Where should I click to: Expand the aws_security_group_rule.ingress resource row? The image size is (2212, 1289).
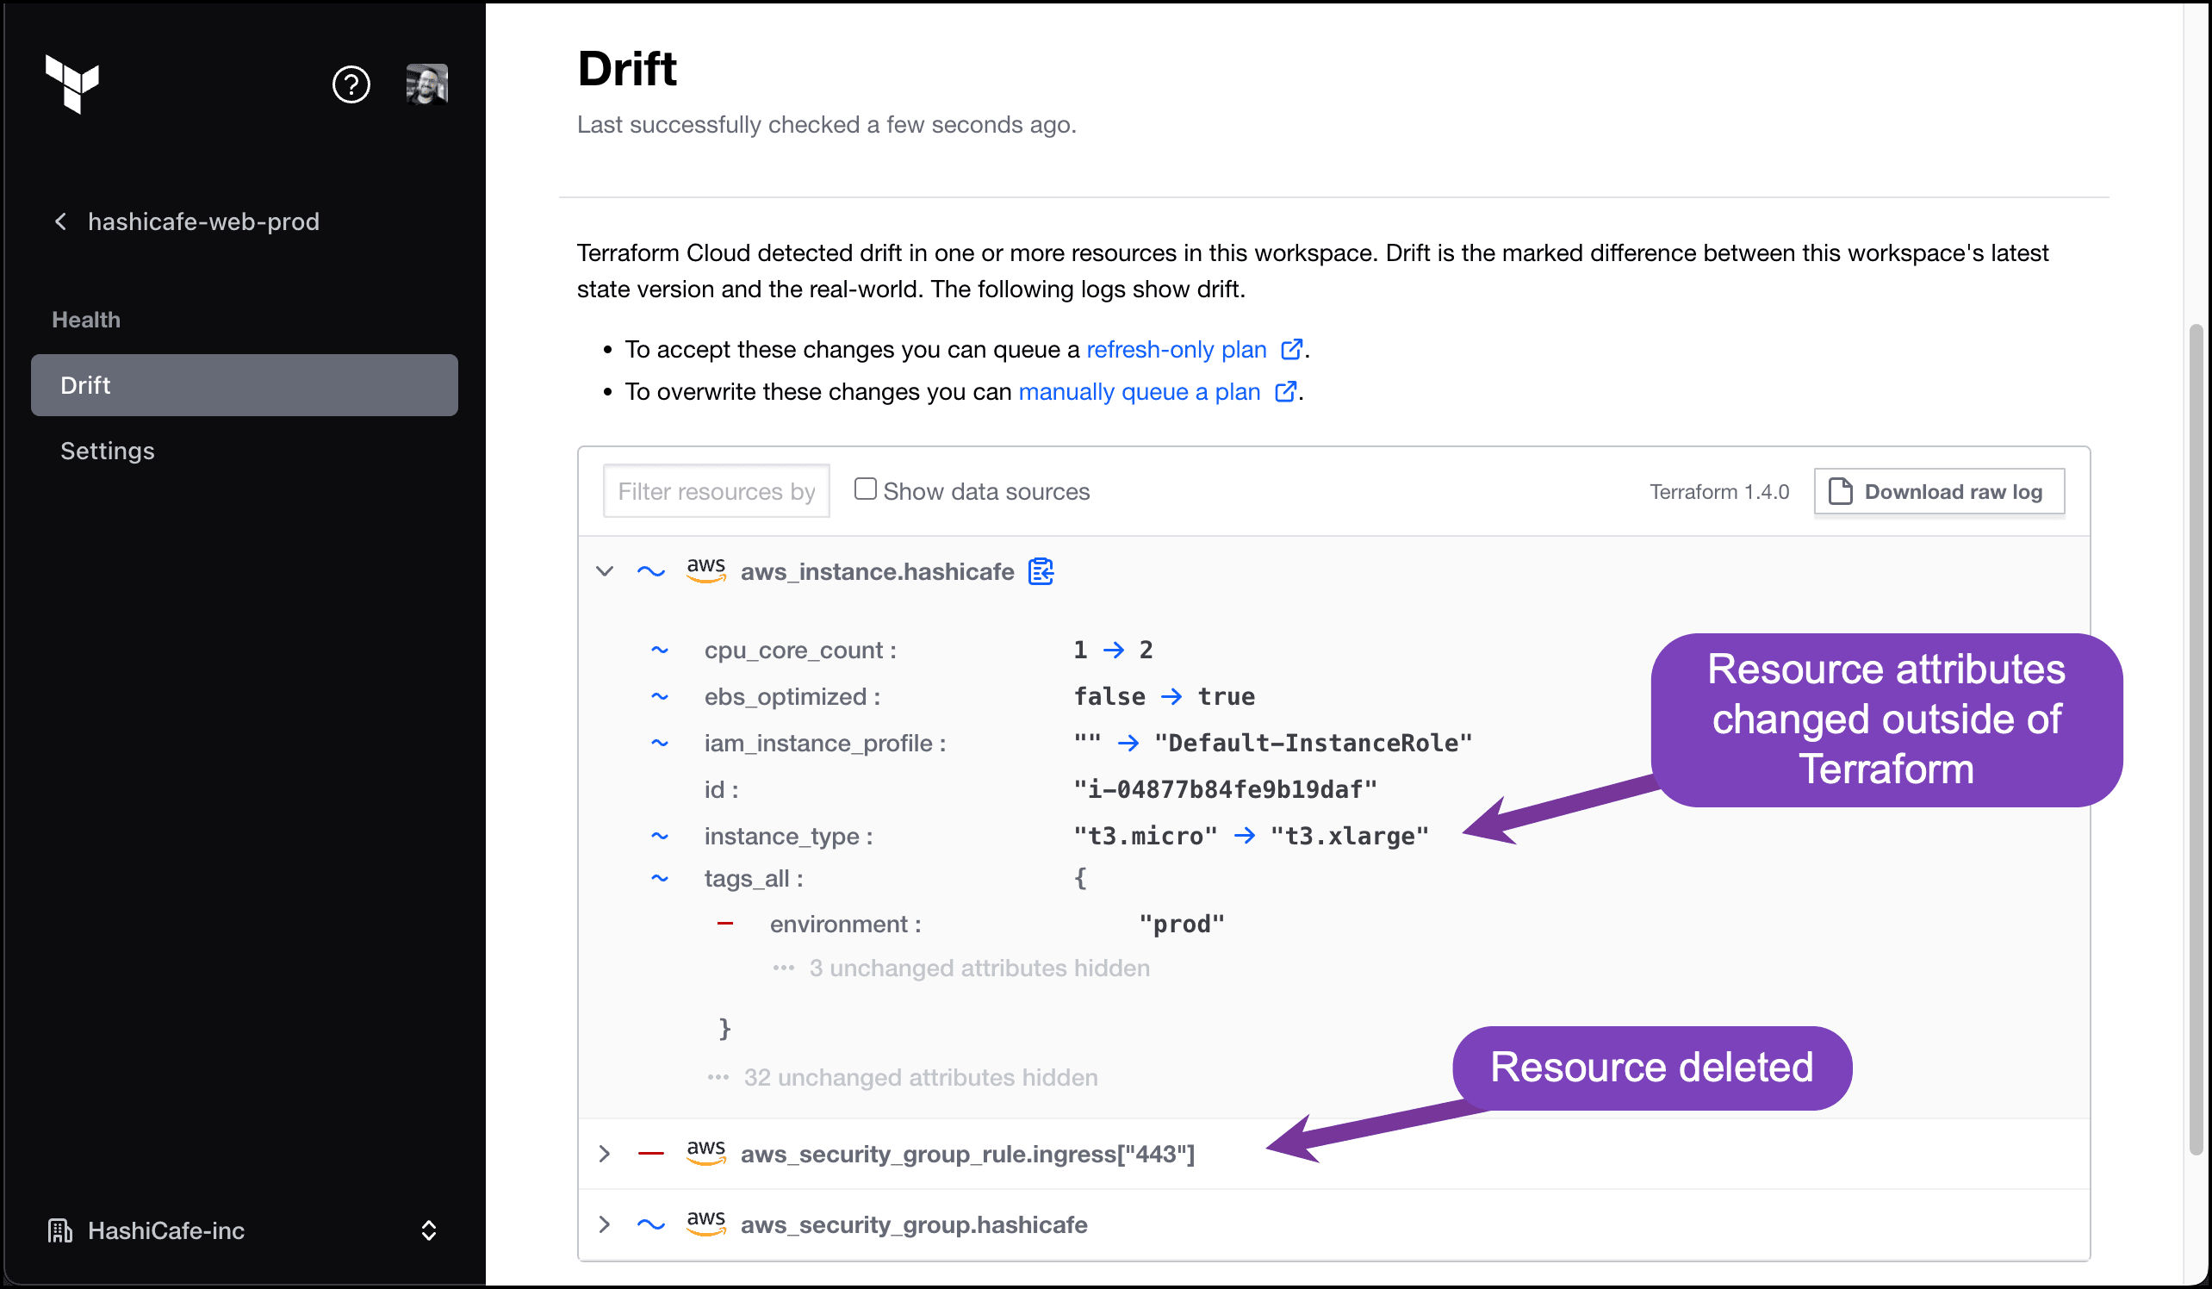(x=605, y=1154)
